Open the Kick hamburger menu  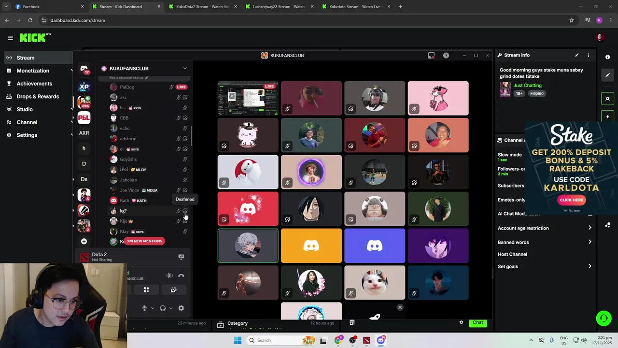(10, 38)
